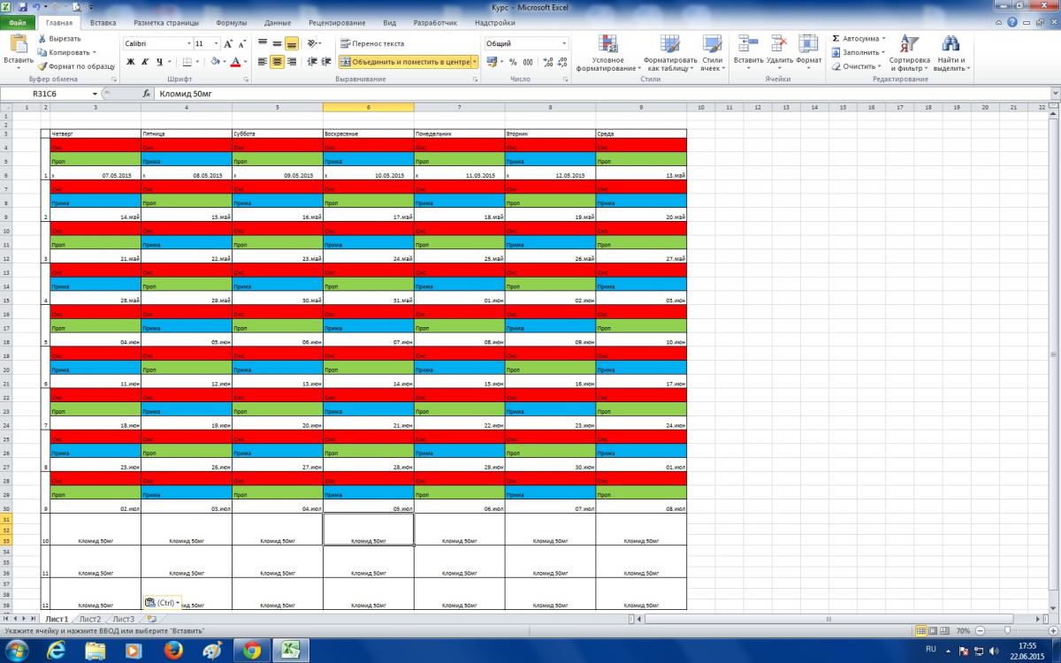The height and width of the screenshot is (663, 1061).
Task: Expand the Name Box dropdown next to R31C6
Action: pos(95,93)
